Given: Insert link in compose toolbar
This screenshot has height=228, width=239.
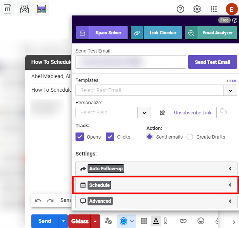Looking at the screenshot, I should click(183, 221).
